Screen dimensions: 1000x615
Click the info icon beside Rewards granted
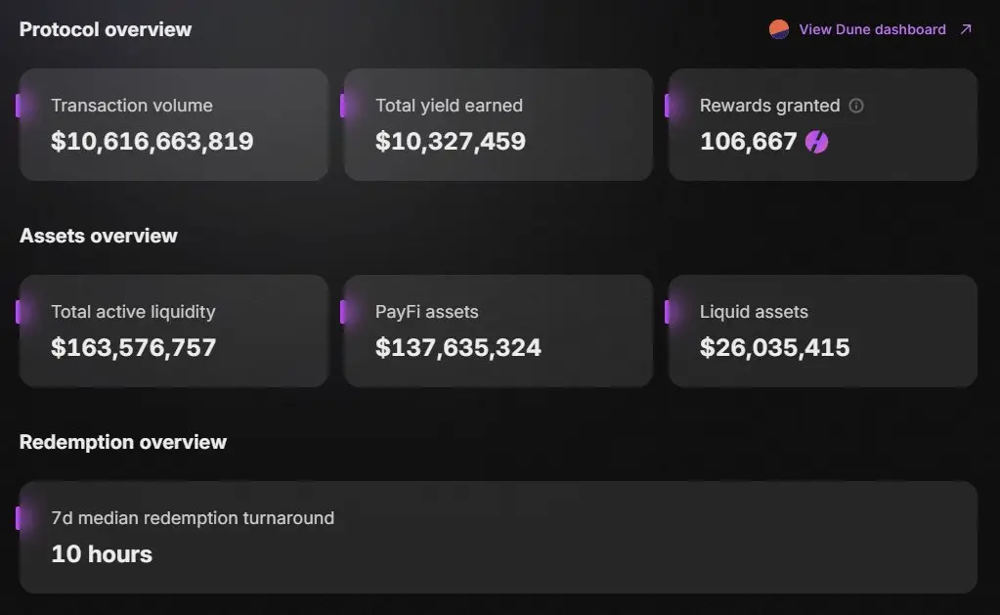coord(856,106)
